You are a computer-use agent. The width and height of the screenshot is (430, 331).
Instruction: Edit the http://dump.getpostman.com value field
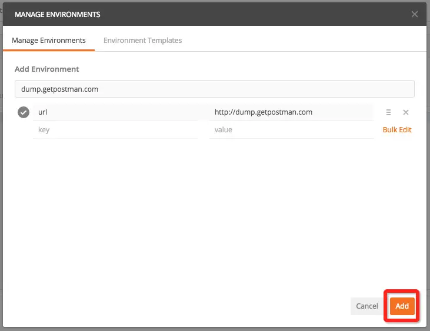coord(291,112)
